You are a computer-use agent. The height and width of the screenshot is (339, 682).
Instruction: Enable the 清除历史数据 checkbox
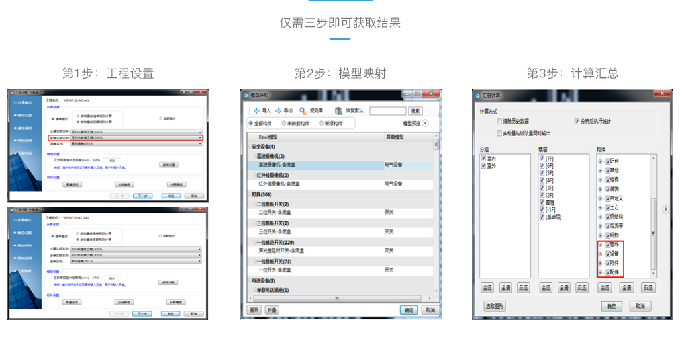click(x=499, y=122)
